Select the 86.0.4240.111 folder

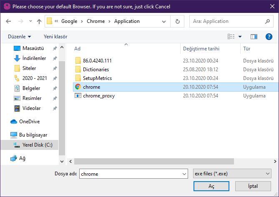(x=97, y=61)
